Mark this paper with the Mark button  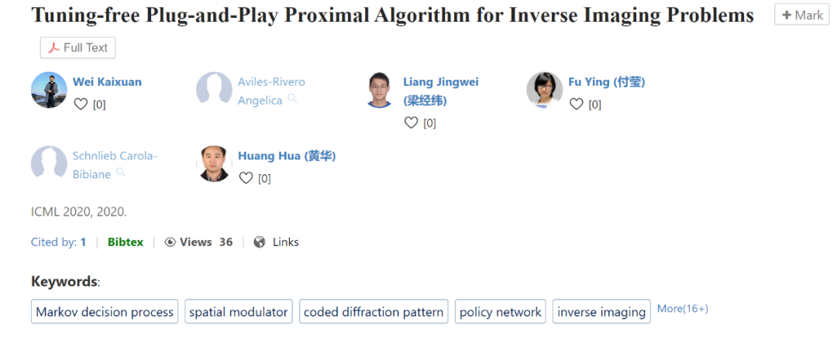tap(801, 15)
